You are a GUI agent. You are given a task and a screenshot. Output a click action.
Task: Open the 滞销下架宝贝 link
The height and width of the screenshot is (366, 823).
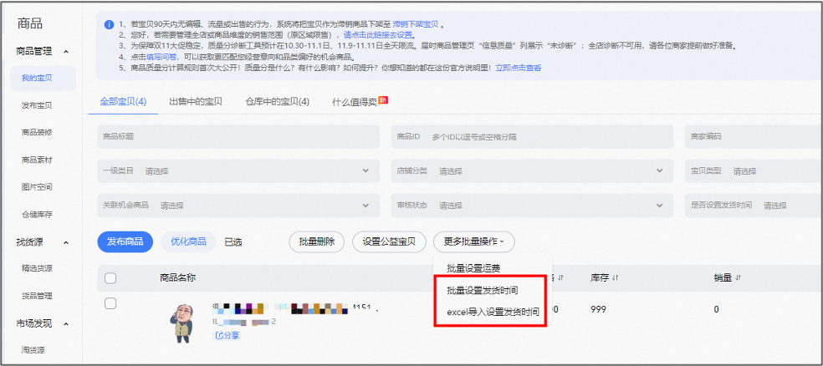pyautogui.click(x=416, y=24)
